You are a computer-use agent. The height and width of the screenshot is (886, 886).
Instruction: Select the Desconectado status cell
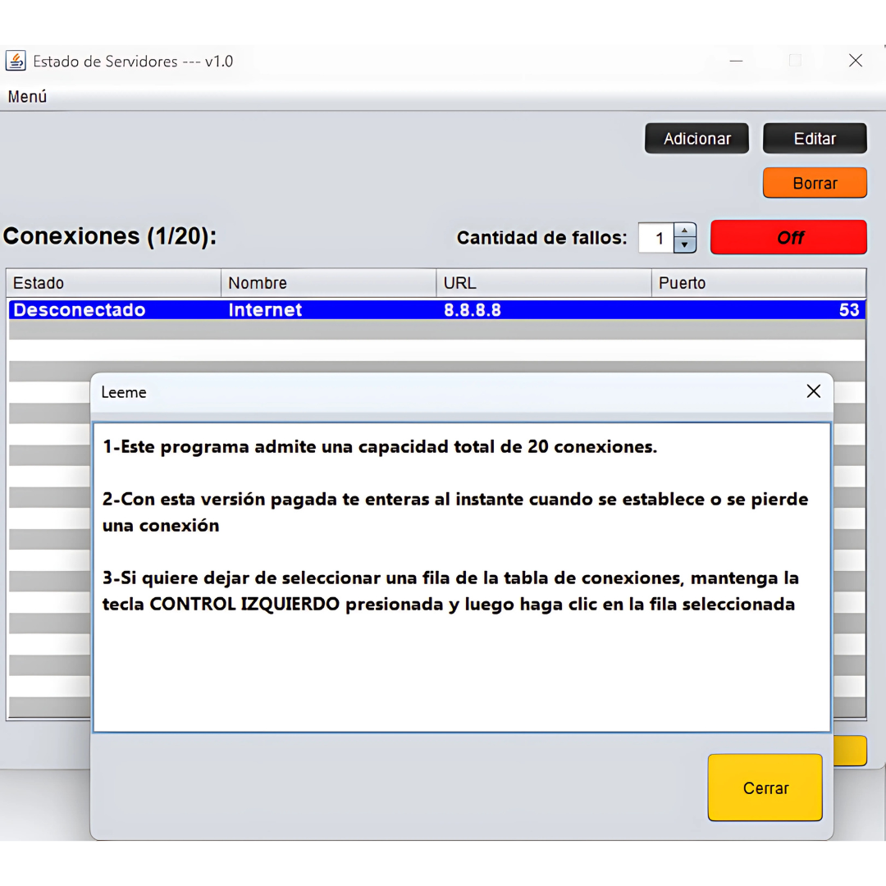(x=115, y=309)
